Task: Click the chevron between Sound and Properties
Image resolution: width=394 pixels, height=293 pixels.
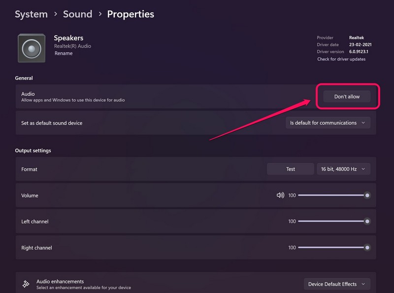Action: tap(99, 15)
